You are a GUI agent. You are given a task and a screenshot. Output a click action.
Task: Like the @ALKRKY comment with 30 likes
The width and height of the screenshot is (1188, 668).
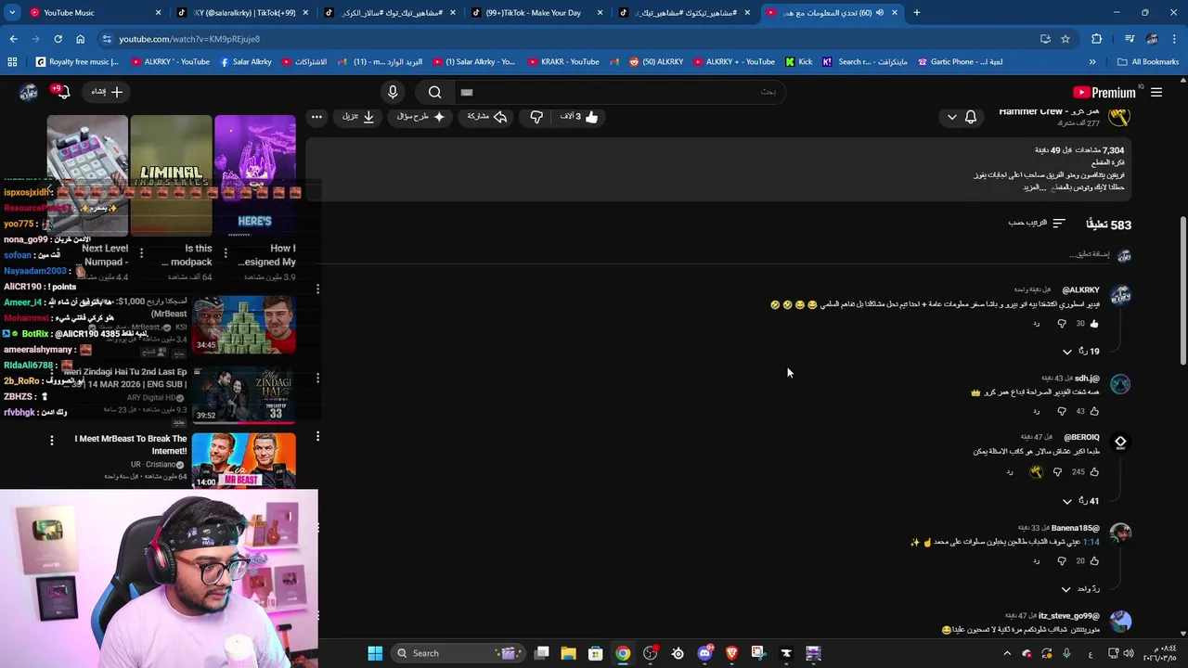point(1094,324)
